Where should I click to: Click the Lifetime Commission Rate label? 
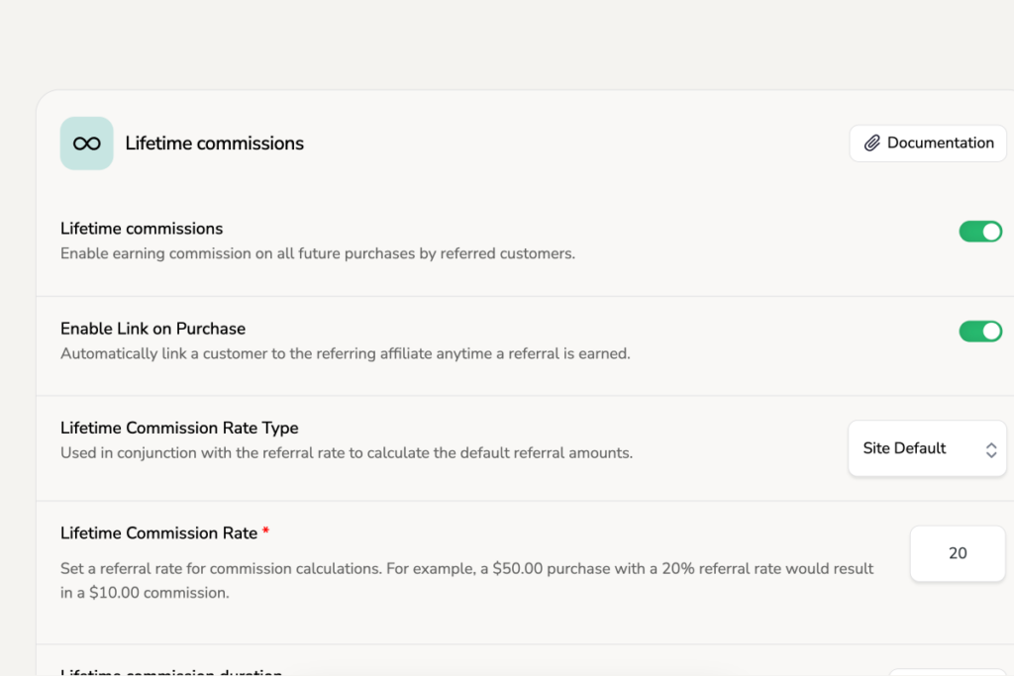(x=156, y=532)
